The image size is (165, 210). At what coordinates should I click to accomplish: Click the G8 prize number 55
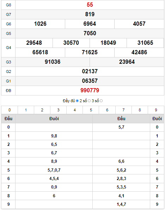[90, 5]
